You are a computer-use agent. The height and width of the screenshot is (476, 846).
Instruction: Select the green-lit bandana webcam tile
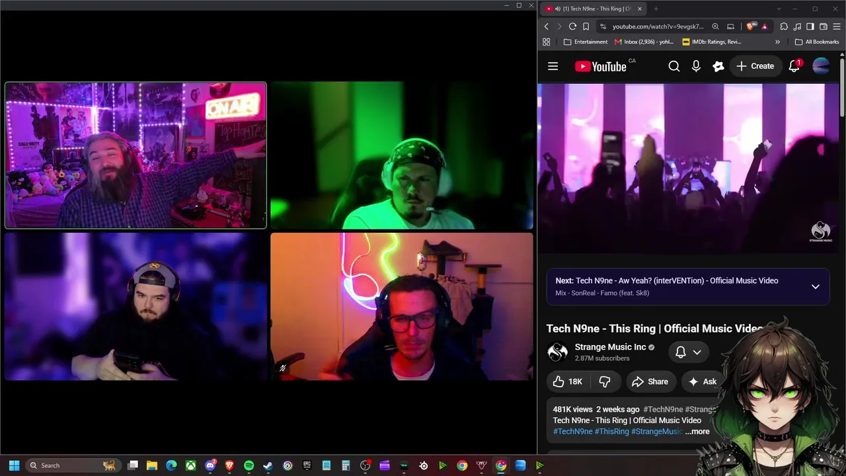click(402, 155)
